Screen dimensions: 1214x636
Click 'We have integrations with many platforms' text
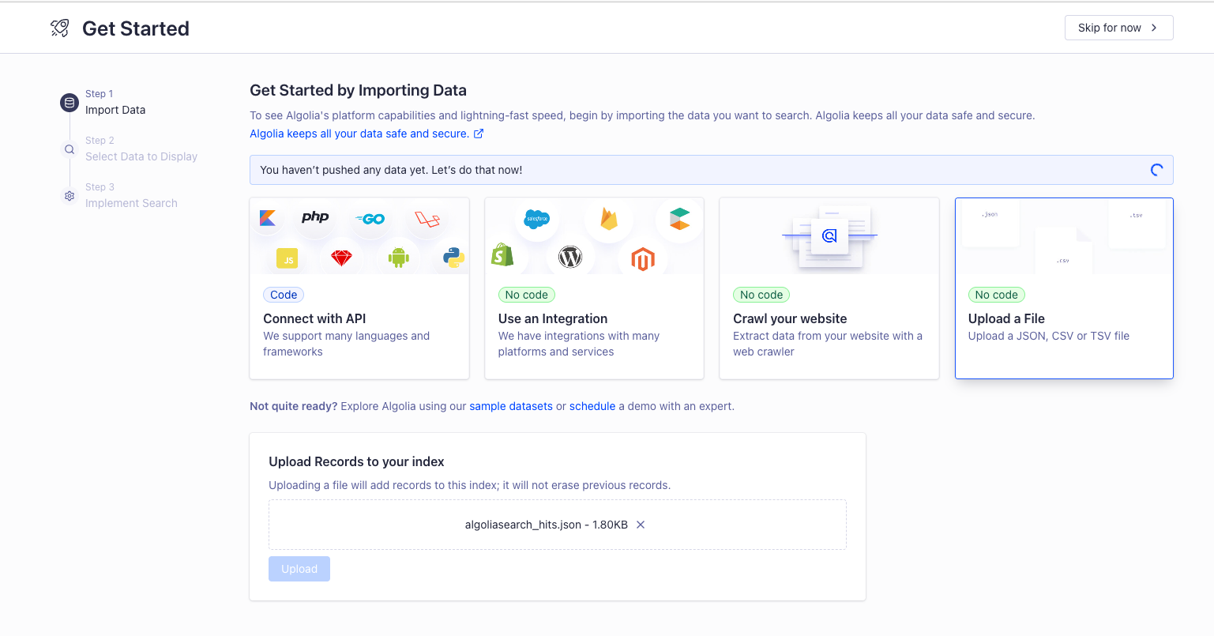click(x=579, y=344)
